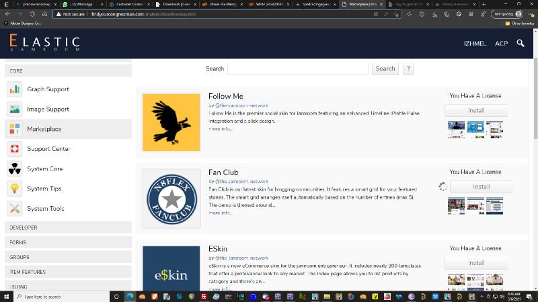Image resolution: width=538 pixels, height=302 pixels.
Task: Open the Follow Me eagle thumbnail
Action: tap(171, 122)
